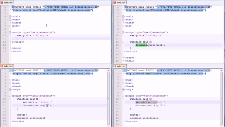Select index.html tab in top-right editor pane
This screenshot has width=225, height=127.
[120, 2]
